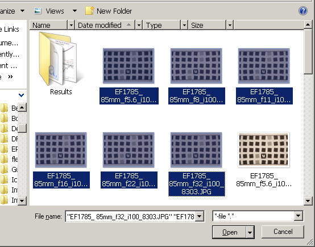315x247 pixels.
Task: Click the help question mark icon
Action: pyautogui.click(x=302, y=11)
